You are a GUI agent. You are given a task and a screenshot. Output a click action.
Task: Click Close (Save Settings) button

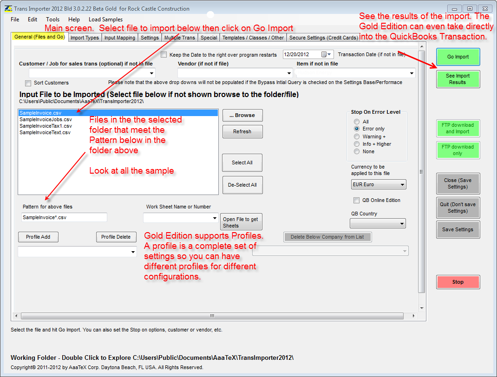[x=458, y=183]
